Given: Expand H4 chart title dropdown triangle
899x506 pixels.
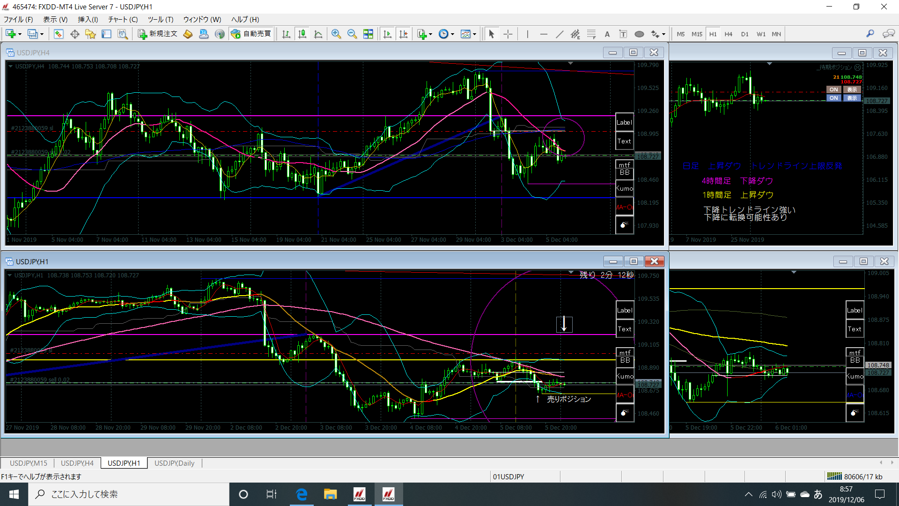Looking at the screenshot, I should 10,66.
